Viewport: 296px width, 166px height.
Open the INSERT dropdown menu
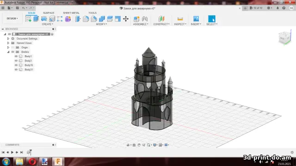pos(196,24)
